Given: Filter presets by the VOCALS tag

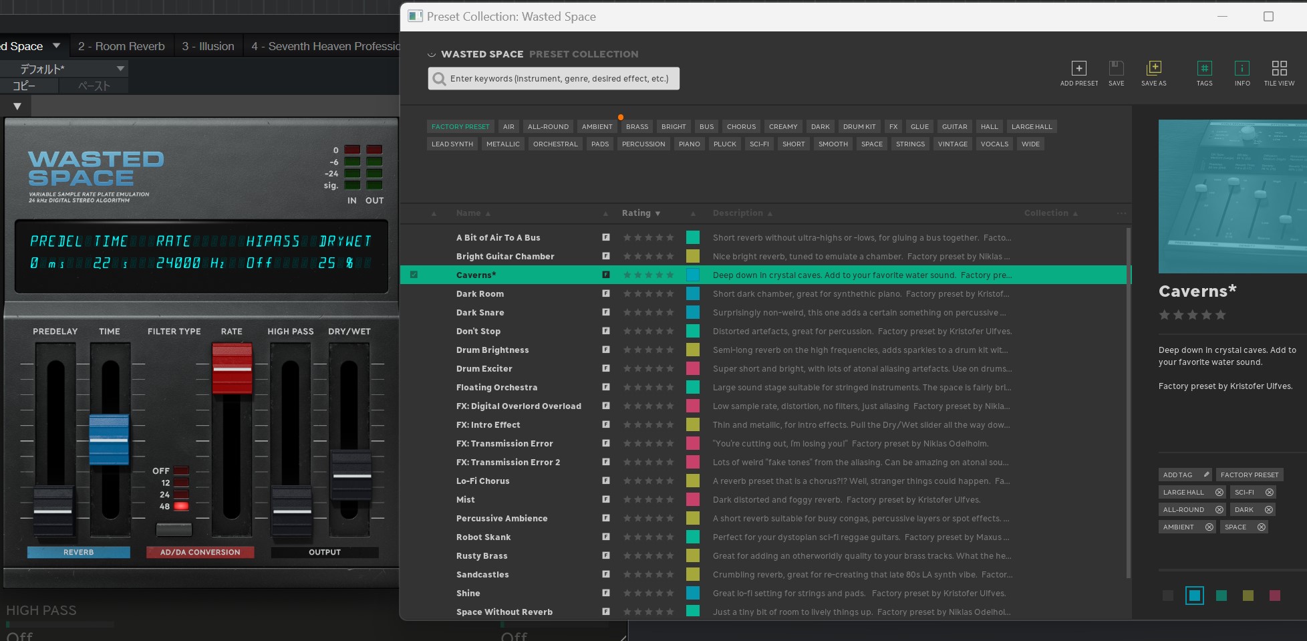Looking at the screenshot, I should coord(994,144).
